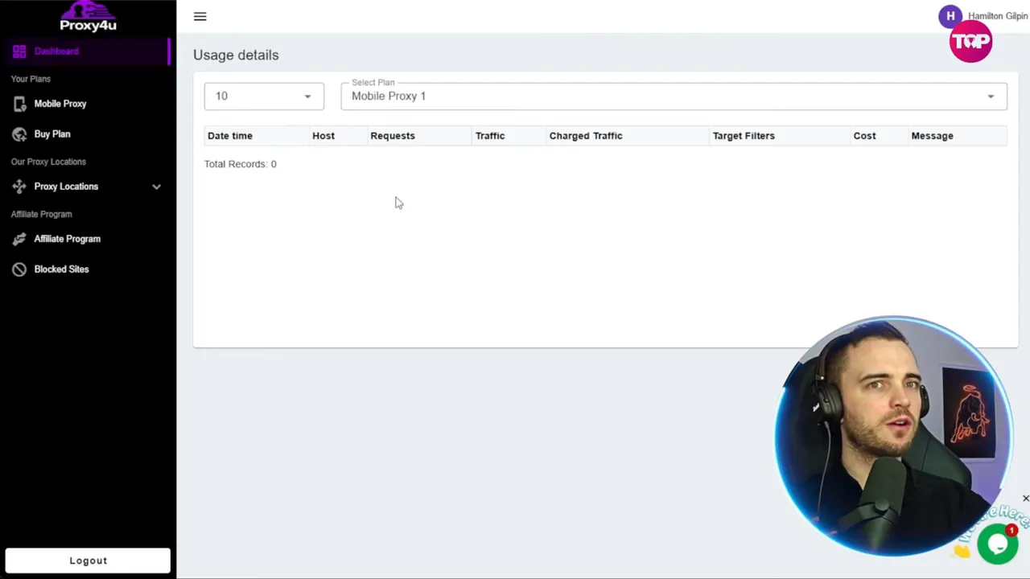Click the Buy Plan cart icon
Image resolution: width=1030 pixels, height=579 pixels.
pos(19,134)
